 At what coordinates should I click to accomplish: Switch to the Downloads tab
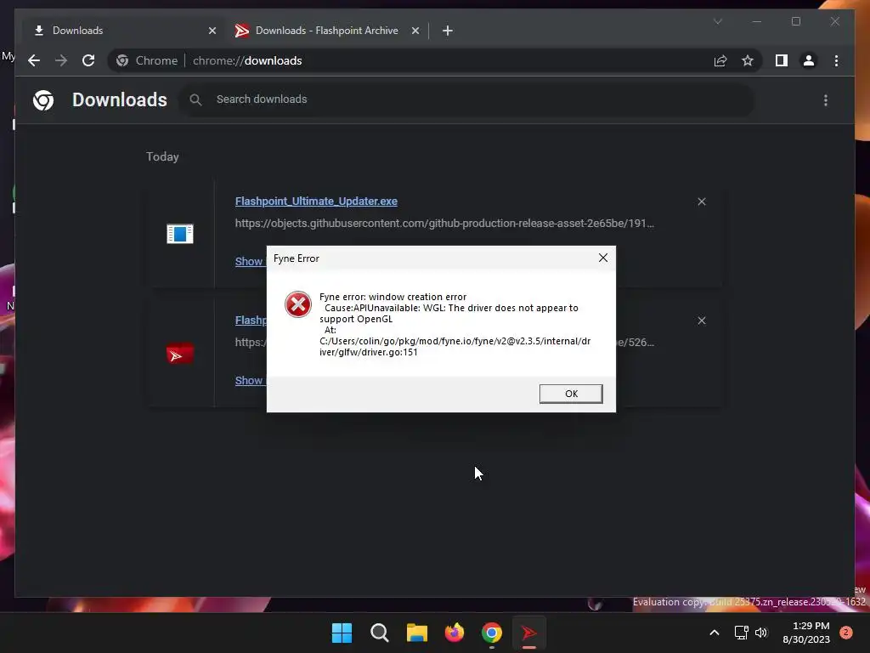[123, 31]
